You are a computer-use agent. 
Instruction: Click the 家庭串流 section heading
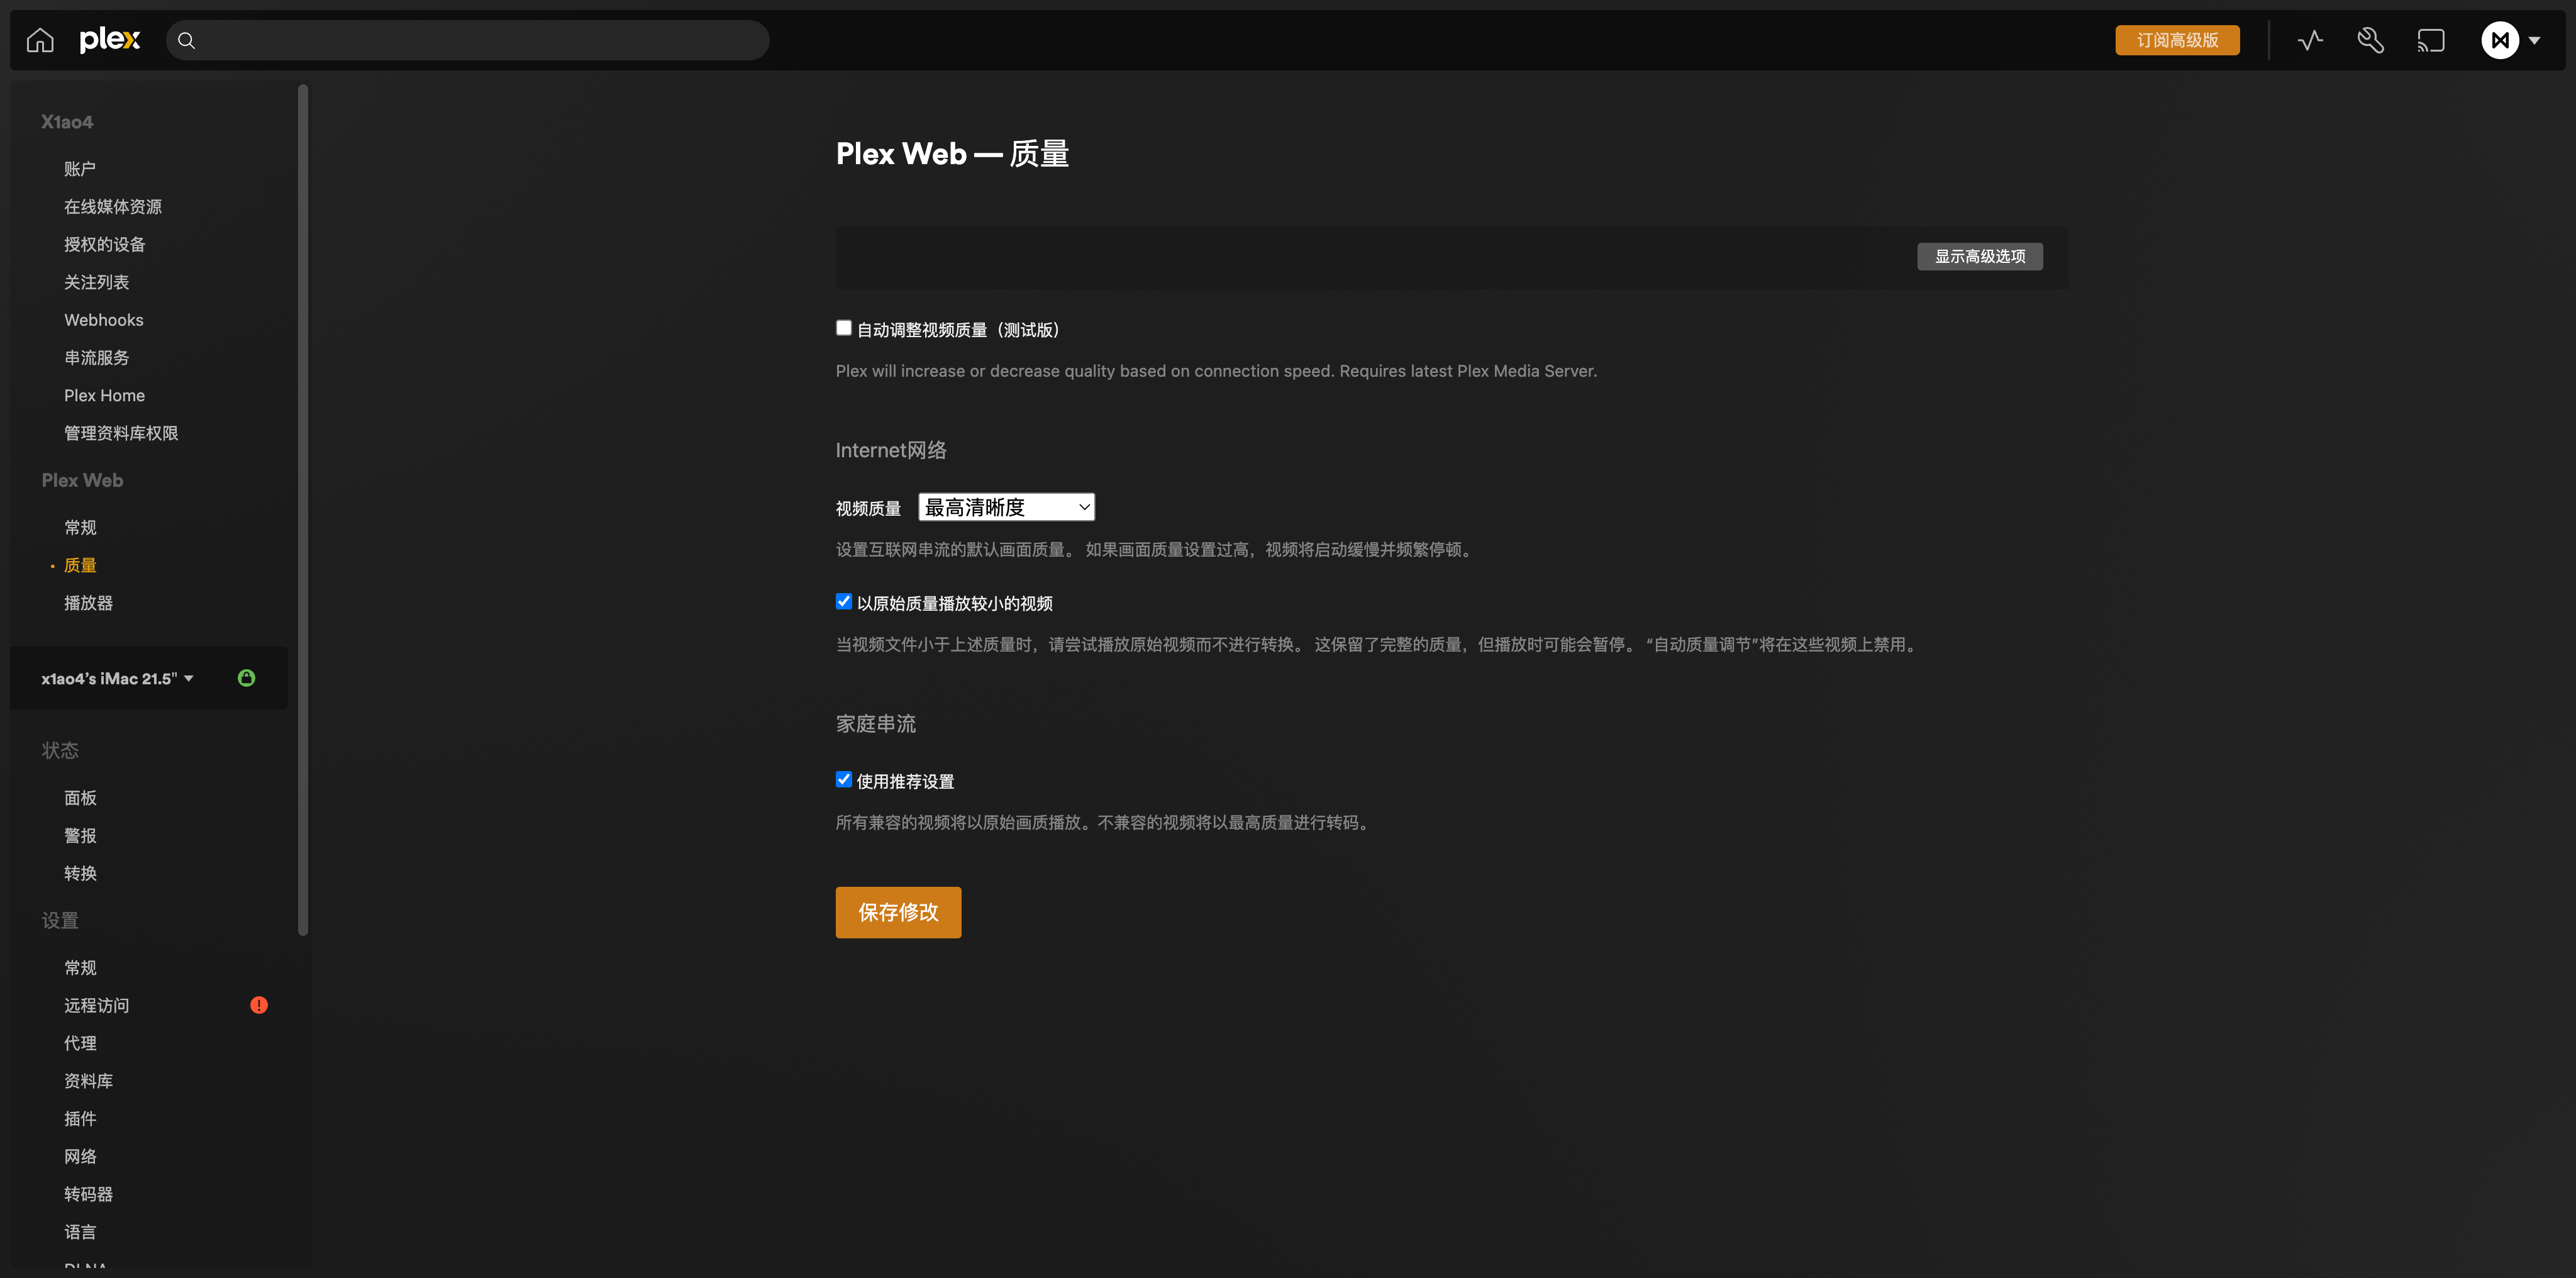[876, 724]
